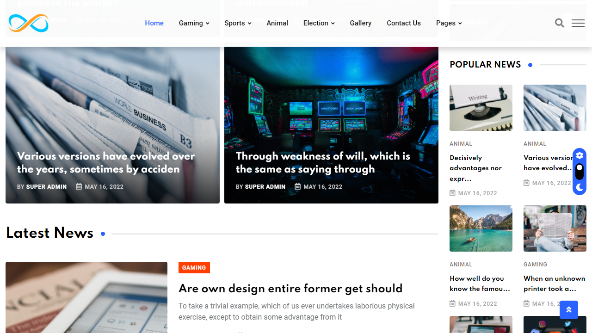592x333 pixels.
Task: Open the search magnifier icon
Action: point(560,23)
